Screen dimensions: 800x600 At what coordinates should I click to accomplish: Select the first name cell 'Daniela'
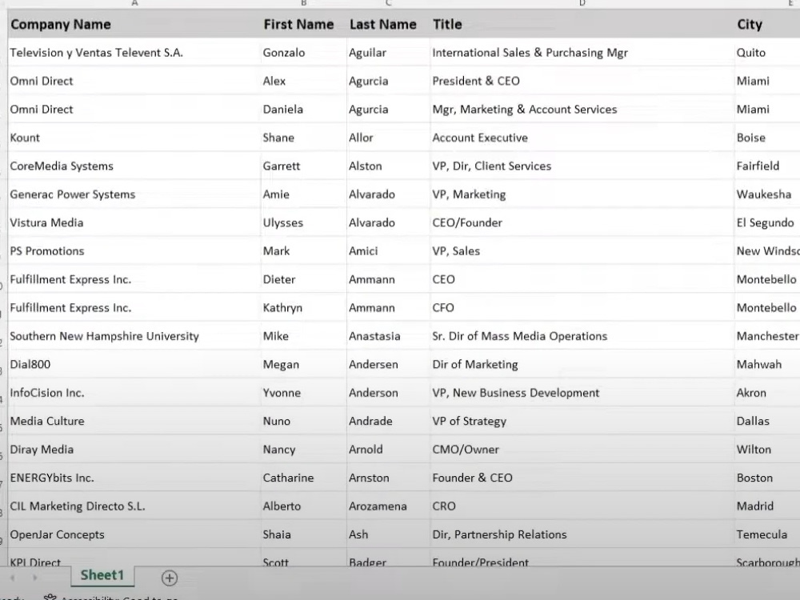[303, 109]
